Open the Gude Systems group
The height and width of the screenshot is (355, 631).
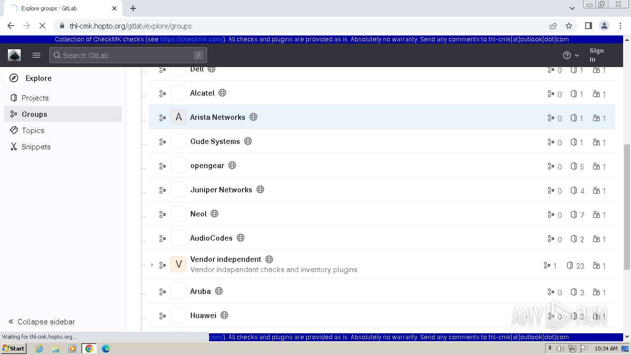pos(215,141)
